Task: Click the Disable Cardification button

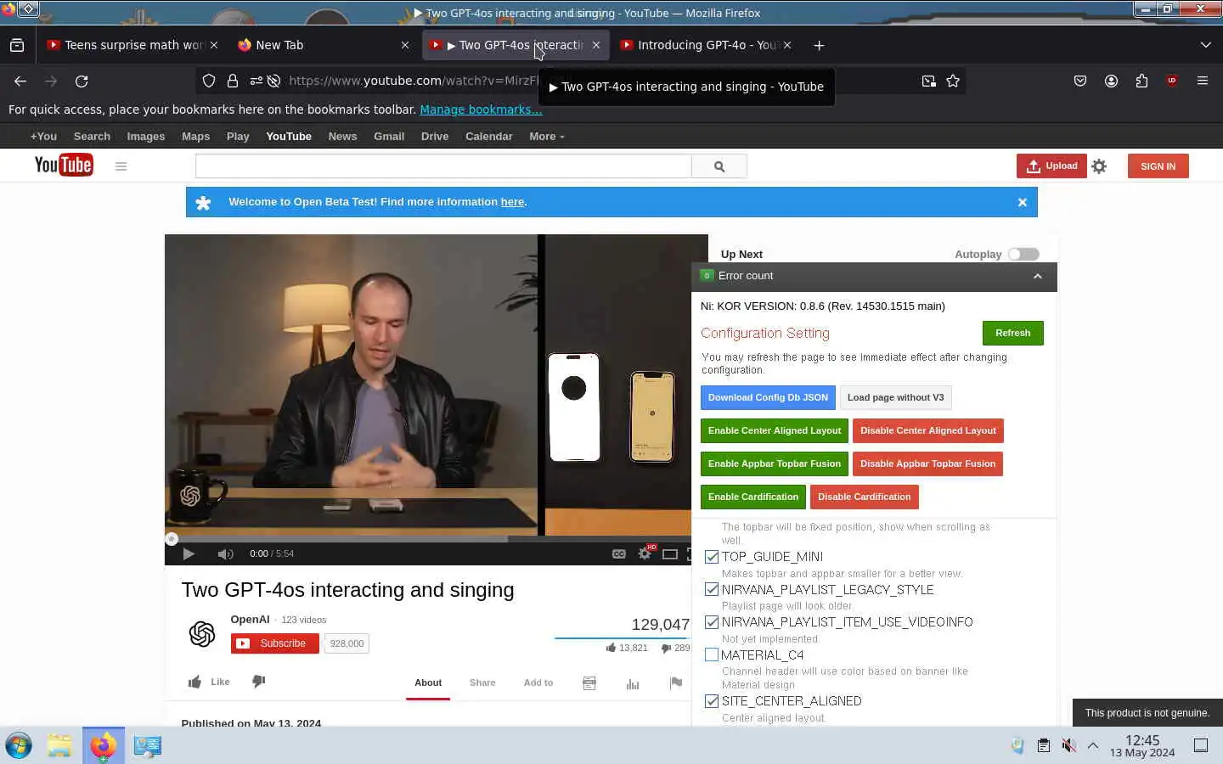Action: 864,497
